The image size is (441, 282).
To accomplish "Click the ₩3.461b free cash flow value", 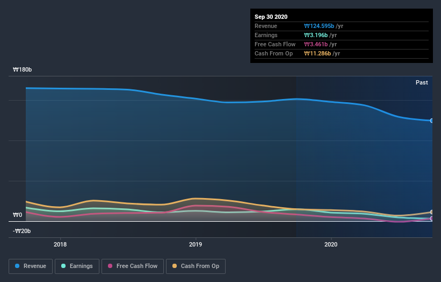I will (x=315, y=44).
